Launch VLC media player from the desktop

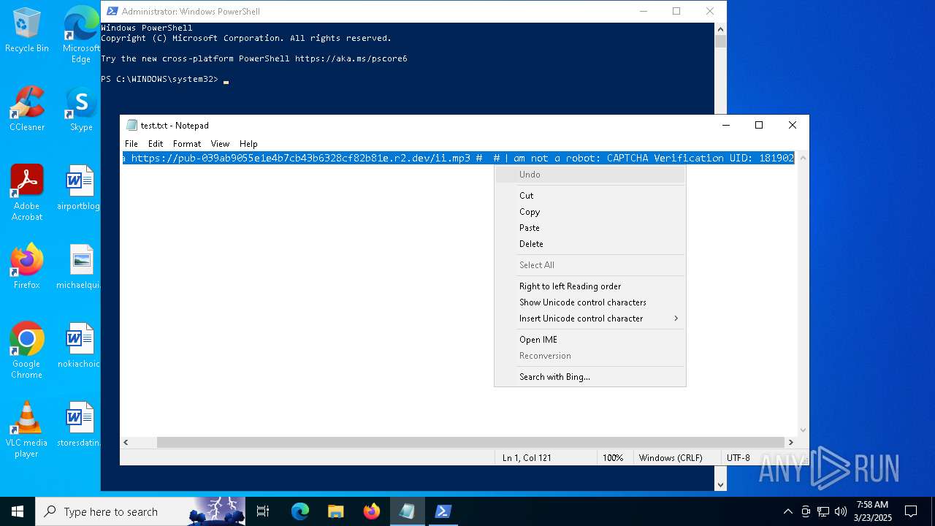(x=27, y=430)
